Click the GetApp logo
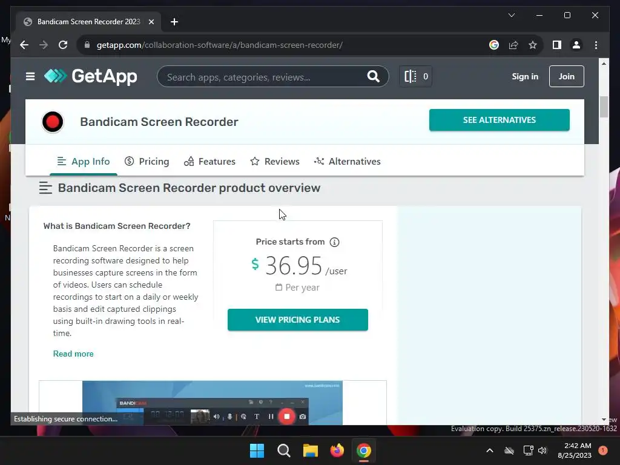This screenshot has height=465, width=620. click(91, 76)
